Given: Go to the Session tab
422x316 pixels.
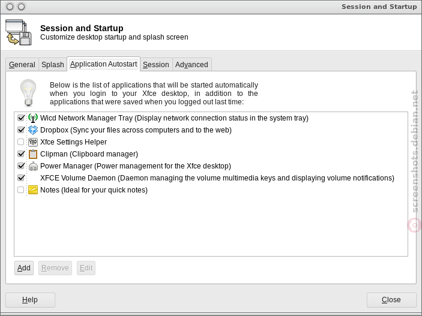Looking at the screenshot, I should point(156,65).
